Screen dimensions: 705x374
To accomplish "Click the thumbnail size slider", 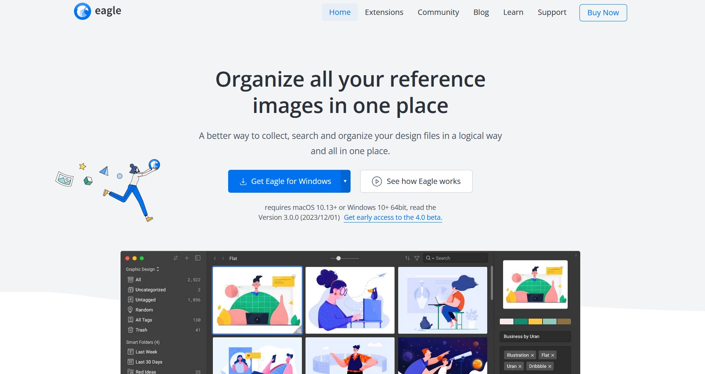I will coord(345,258).
